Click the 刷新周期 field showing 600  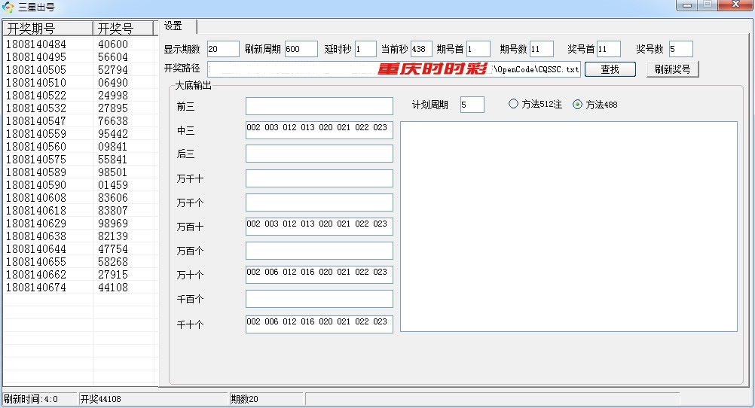coord(301,49)
